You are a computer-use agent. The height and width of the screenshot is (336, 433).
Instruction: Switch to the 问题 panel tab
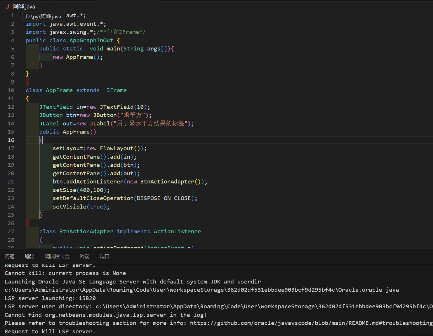tap(10, 256)
